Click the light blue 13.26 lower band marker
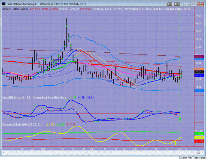Viewport: 206px width, 159px height. [x=199, y=90]
